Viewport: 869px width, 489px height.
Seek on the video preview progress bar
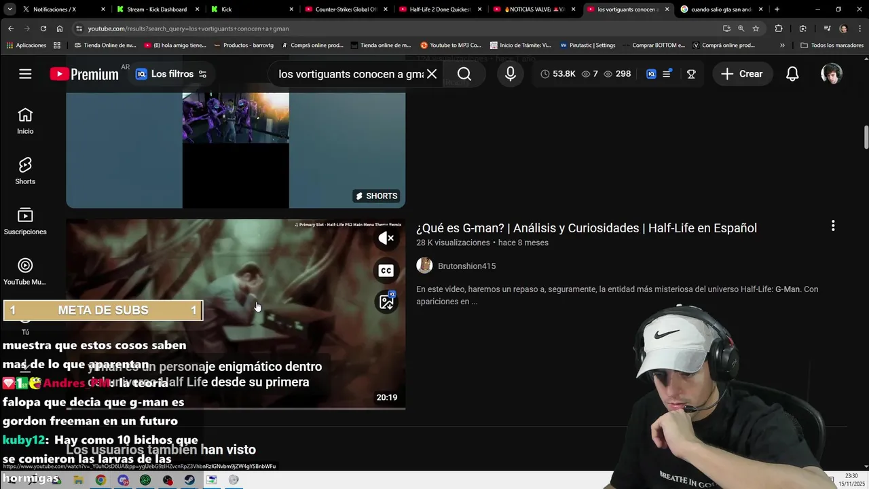(x=236, y=409)
